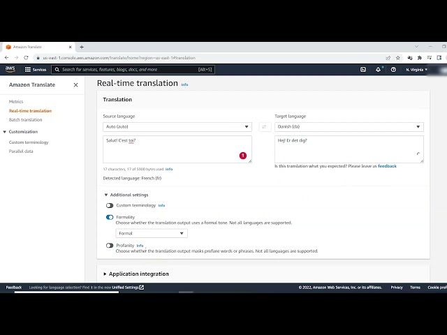Swap source and target languages
This screenshot has height=335, width=447.
[264, 127]
